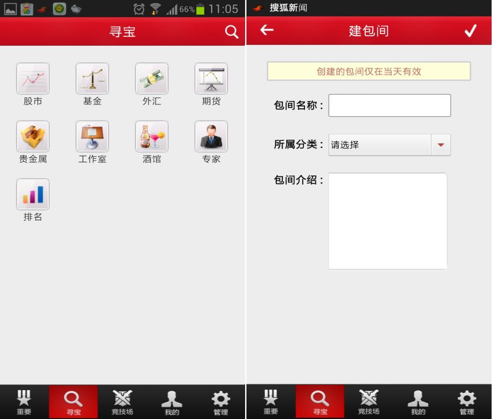Open the 期货 futures chart icon
492x419 pixels.
tap(211, 79)
